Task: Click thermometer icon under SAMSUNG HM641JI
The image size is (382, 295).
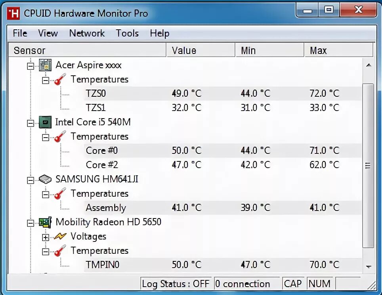Action: click(x=60, y=193)
